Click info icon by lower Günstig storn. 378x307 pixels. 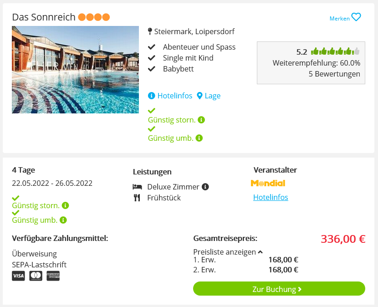pos(65,205)
